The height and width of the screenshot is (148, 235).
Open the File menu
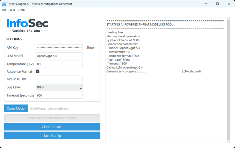click(4, 10)
